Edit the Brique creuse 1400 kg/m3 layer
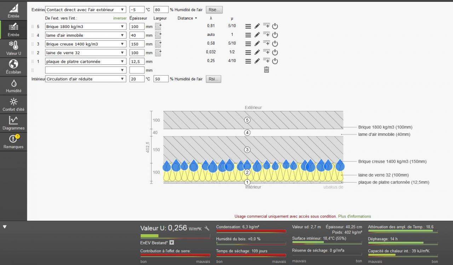This screenshot has width=453, height=265. point(257,44)
